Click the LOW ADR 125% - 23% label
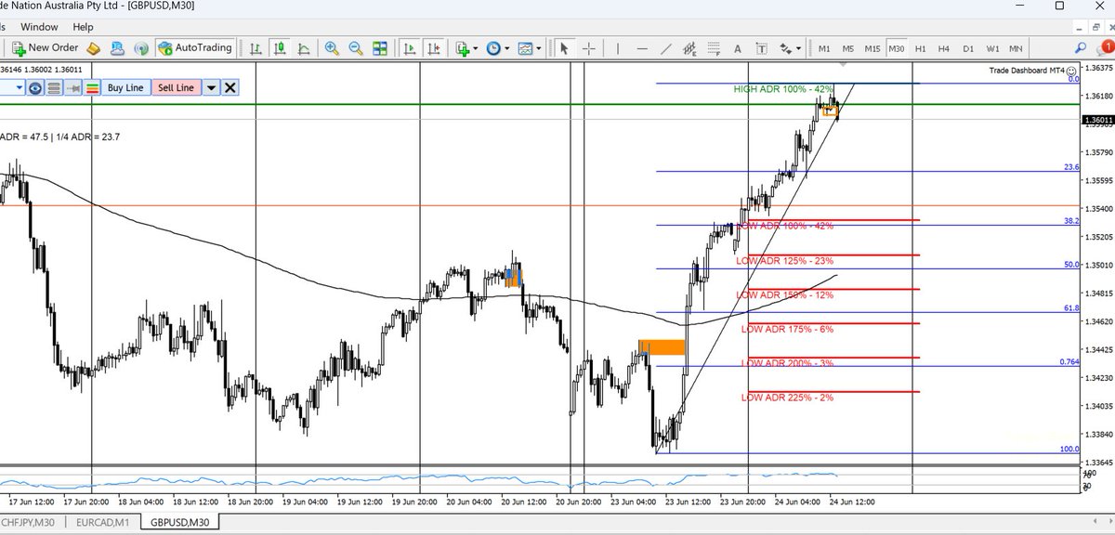Screen dimensions: 1115x535 tap(784, 261)
